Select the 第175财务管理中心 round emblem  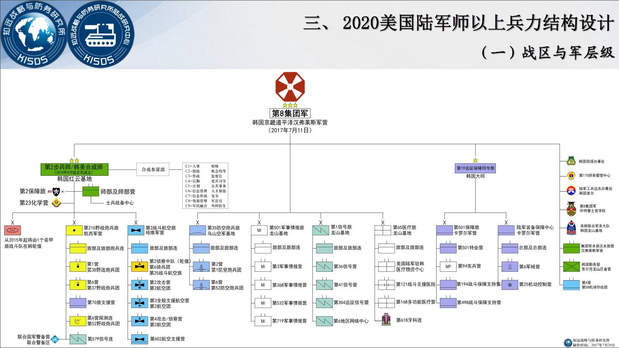tap(571, 175)
